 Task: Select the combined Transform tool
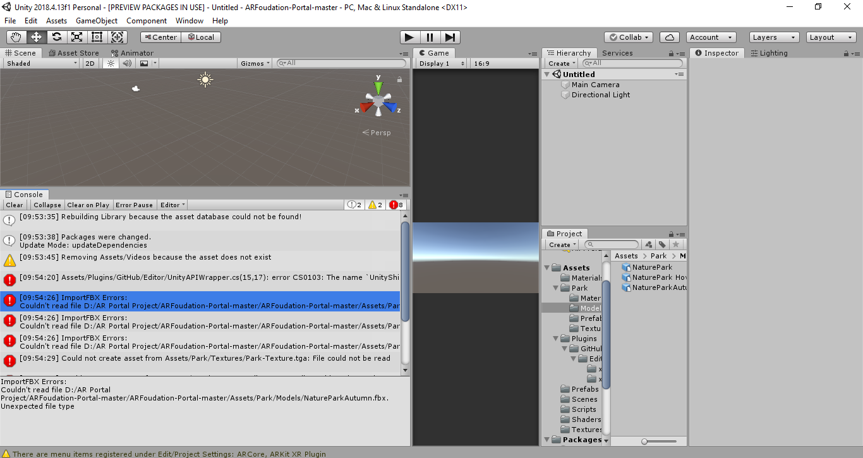pyautogui.click(x=117, y=37)
